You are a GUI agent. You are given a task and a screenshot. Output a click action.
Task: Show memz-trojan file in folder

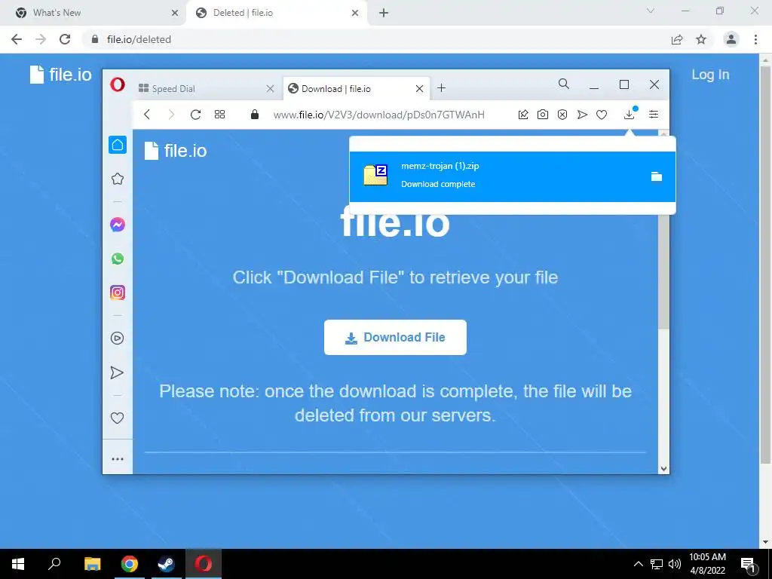(657, 176)
